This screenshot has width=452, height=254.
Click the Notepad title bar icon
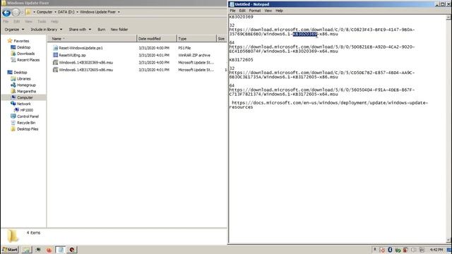[x=232, y=4]
